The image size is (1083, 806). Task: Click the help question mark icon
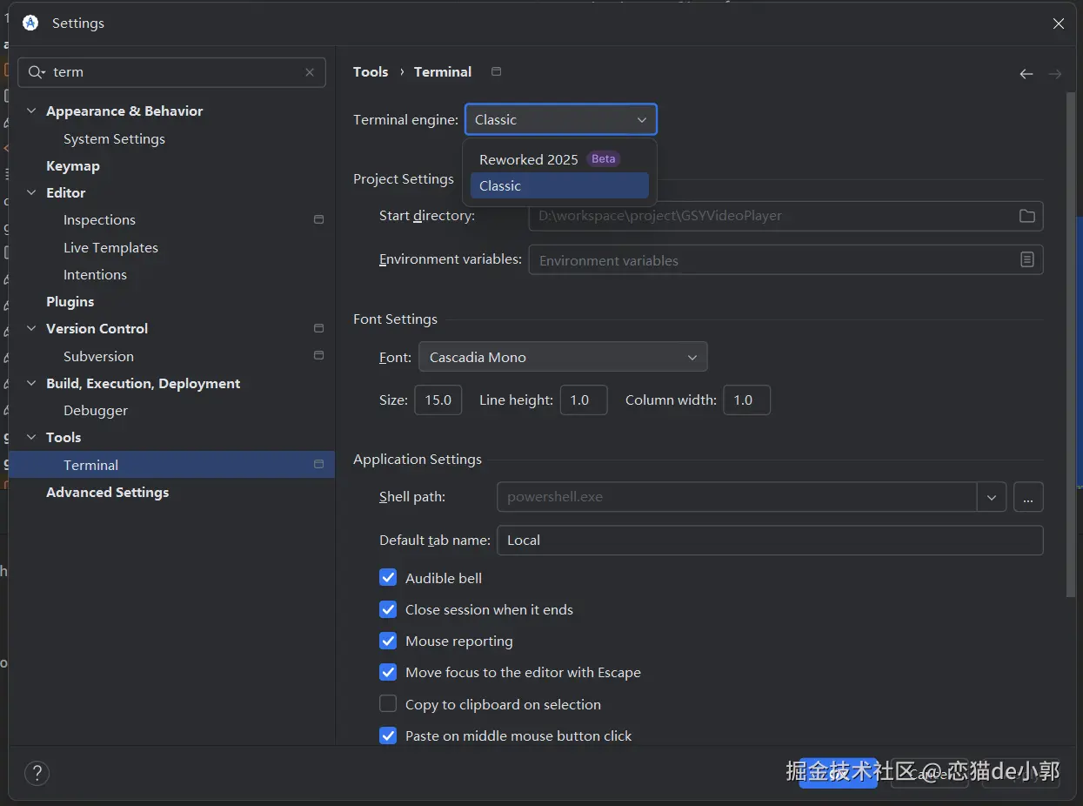[x=37, y=773]
